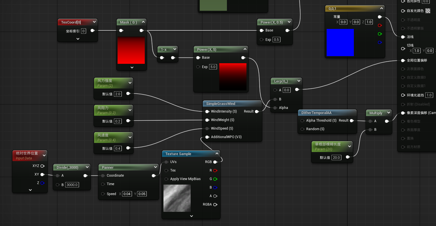The width and height of the screenshot is (436, 226).
Task: Collapse the Mask ( G ) node preview
Action: (143, 22)
